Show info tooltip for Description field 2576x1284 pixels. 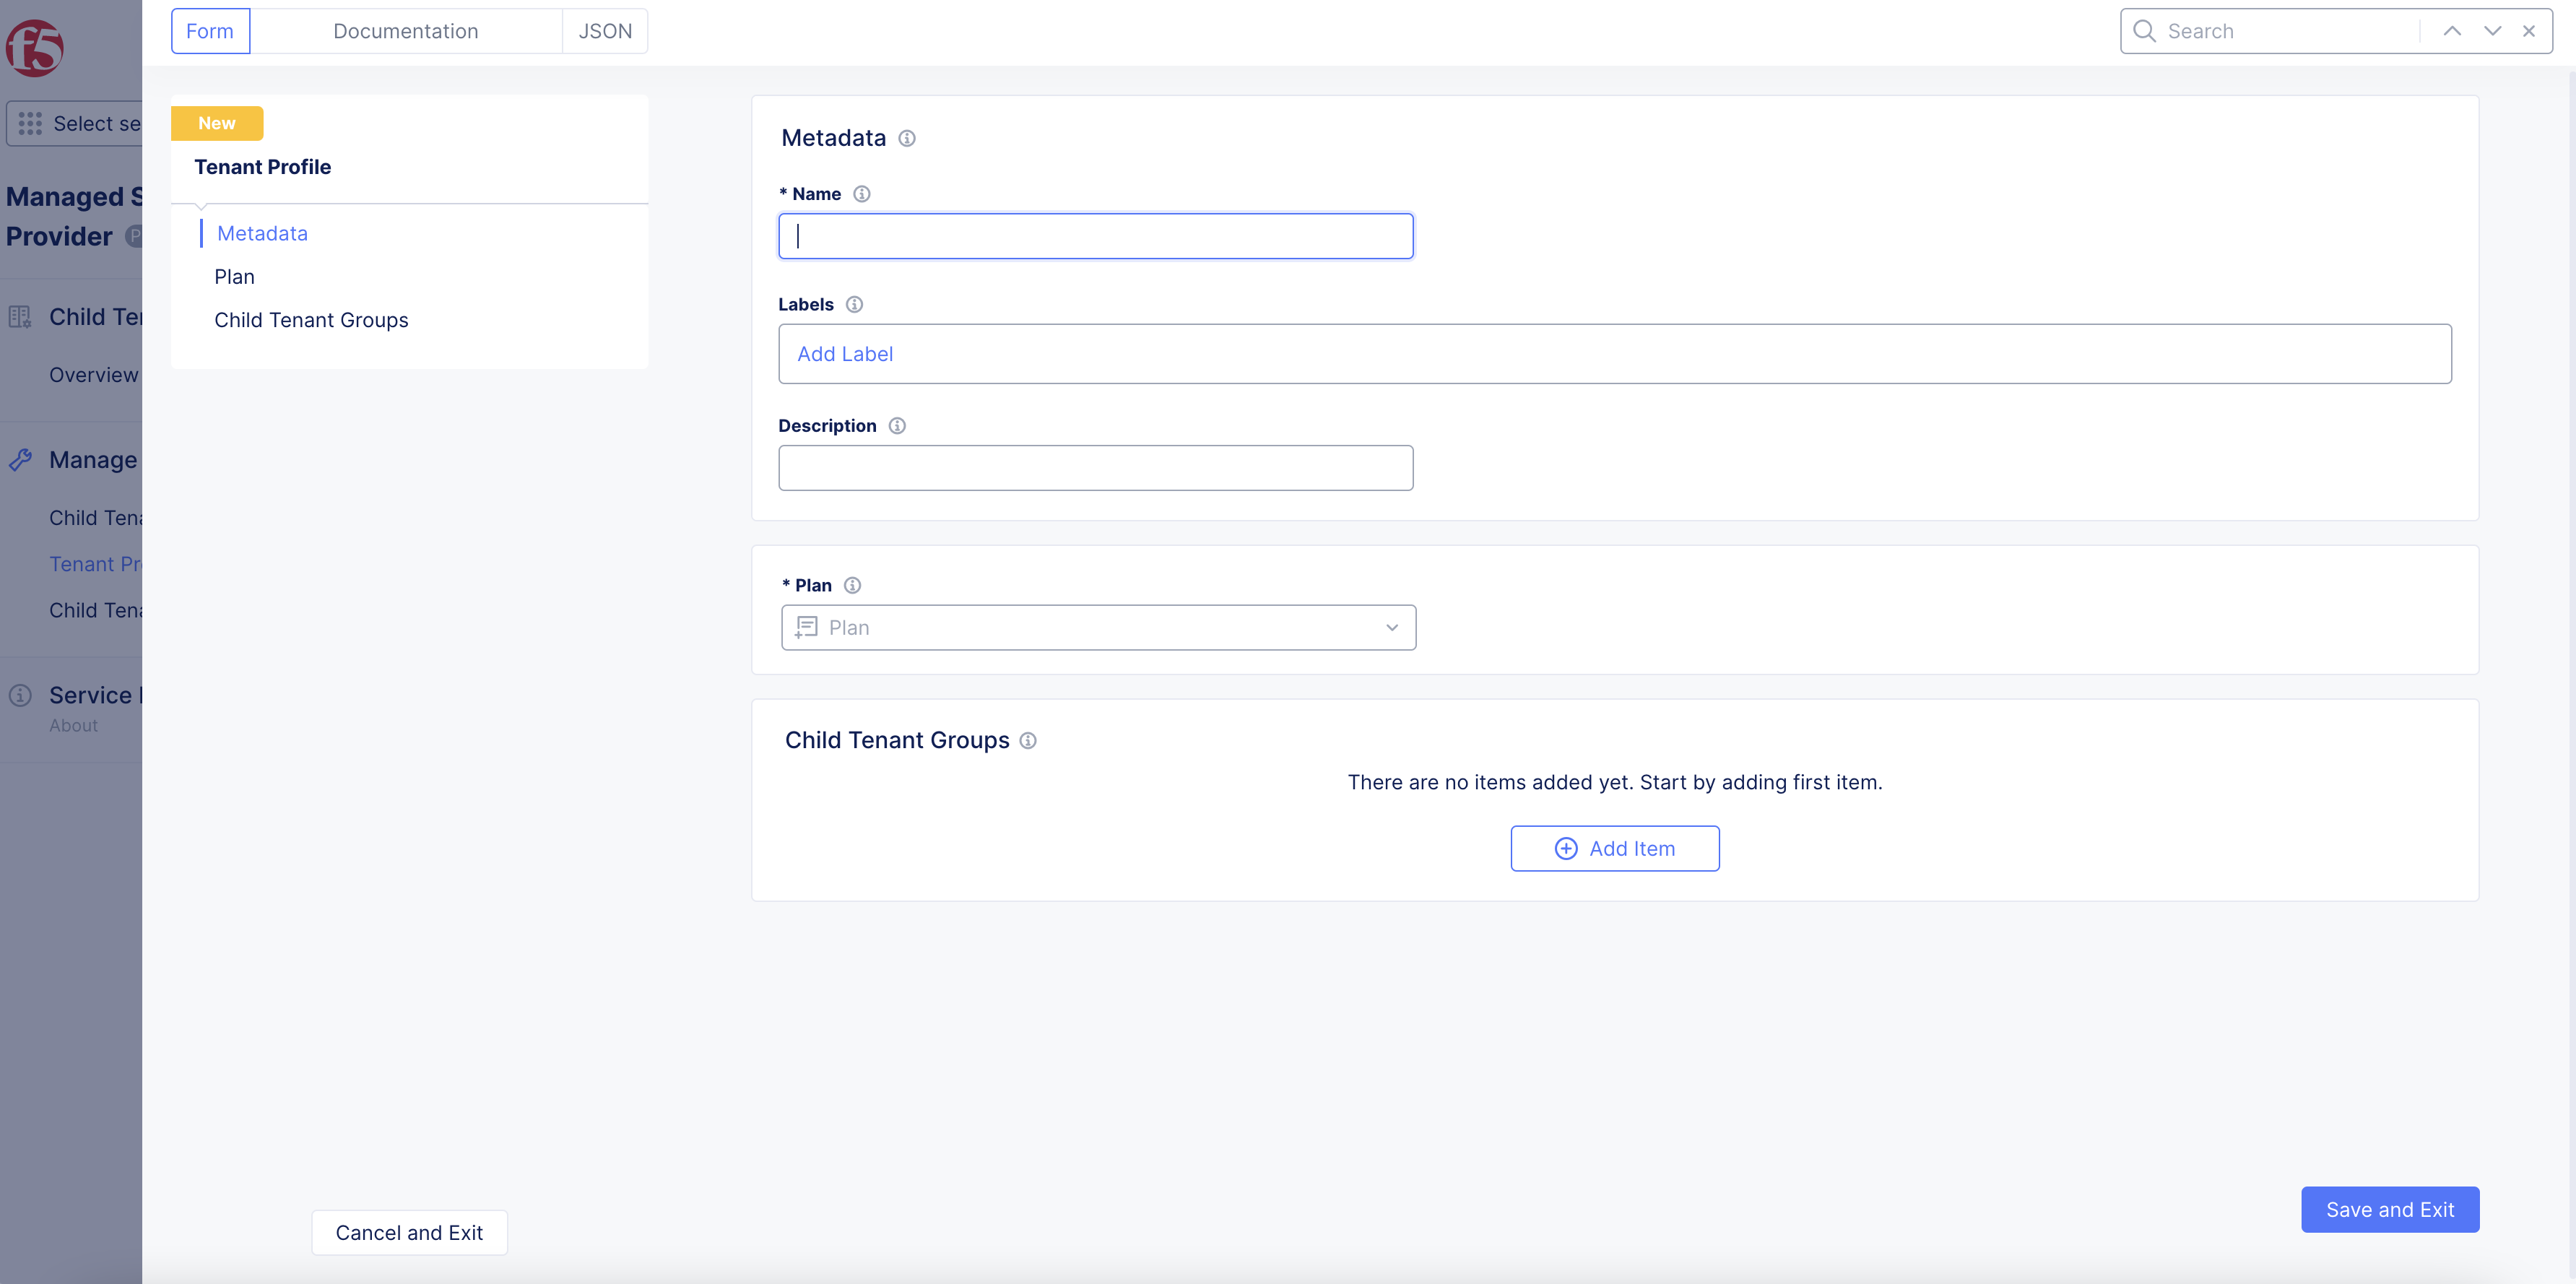(897, 426)
